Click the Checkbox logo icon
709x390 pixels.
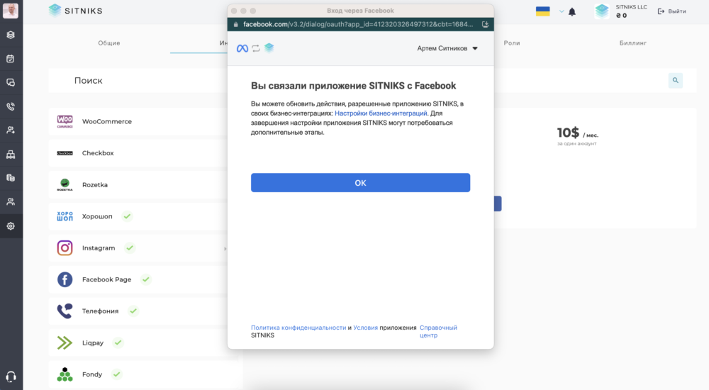pos(65,153)
